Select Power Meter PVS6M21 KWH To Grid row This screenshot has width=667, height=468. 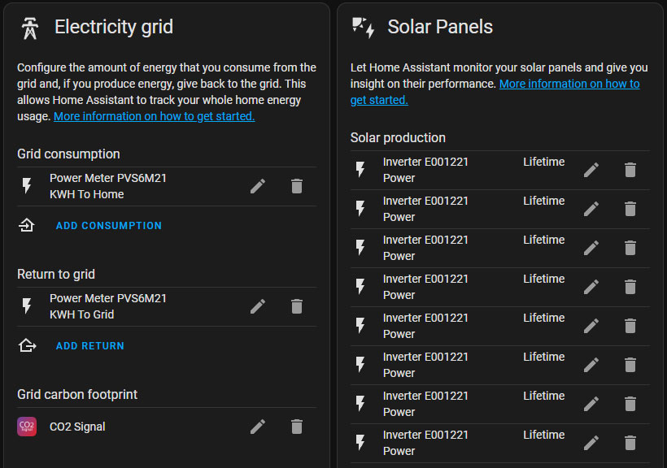tap(108, 306)
